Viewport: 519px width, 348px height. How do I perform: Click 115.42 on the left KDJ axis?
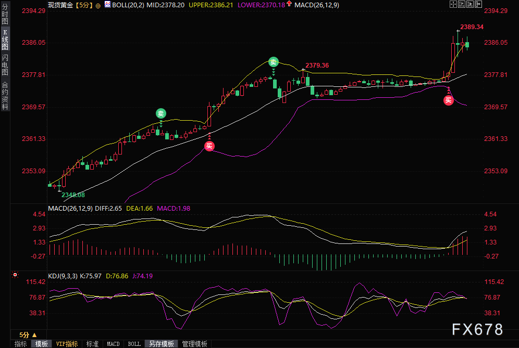(x=36, y=282)
